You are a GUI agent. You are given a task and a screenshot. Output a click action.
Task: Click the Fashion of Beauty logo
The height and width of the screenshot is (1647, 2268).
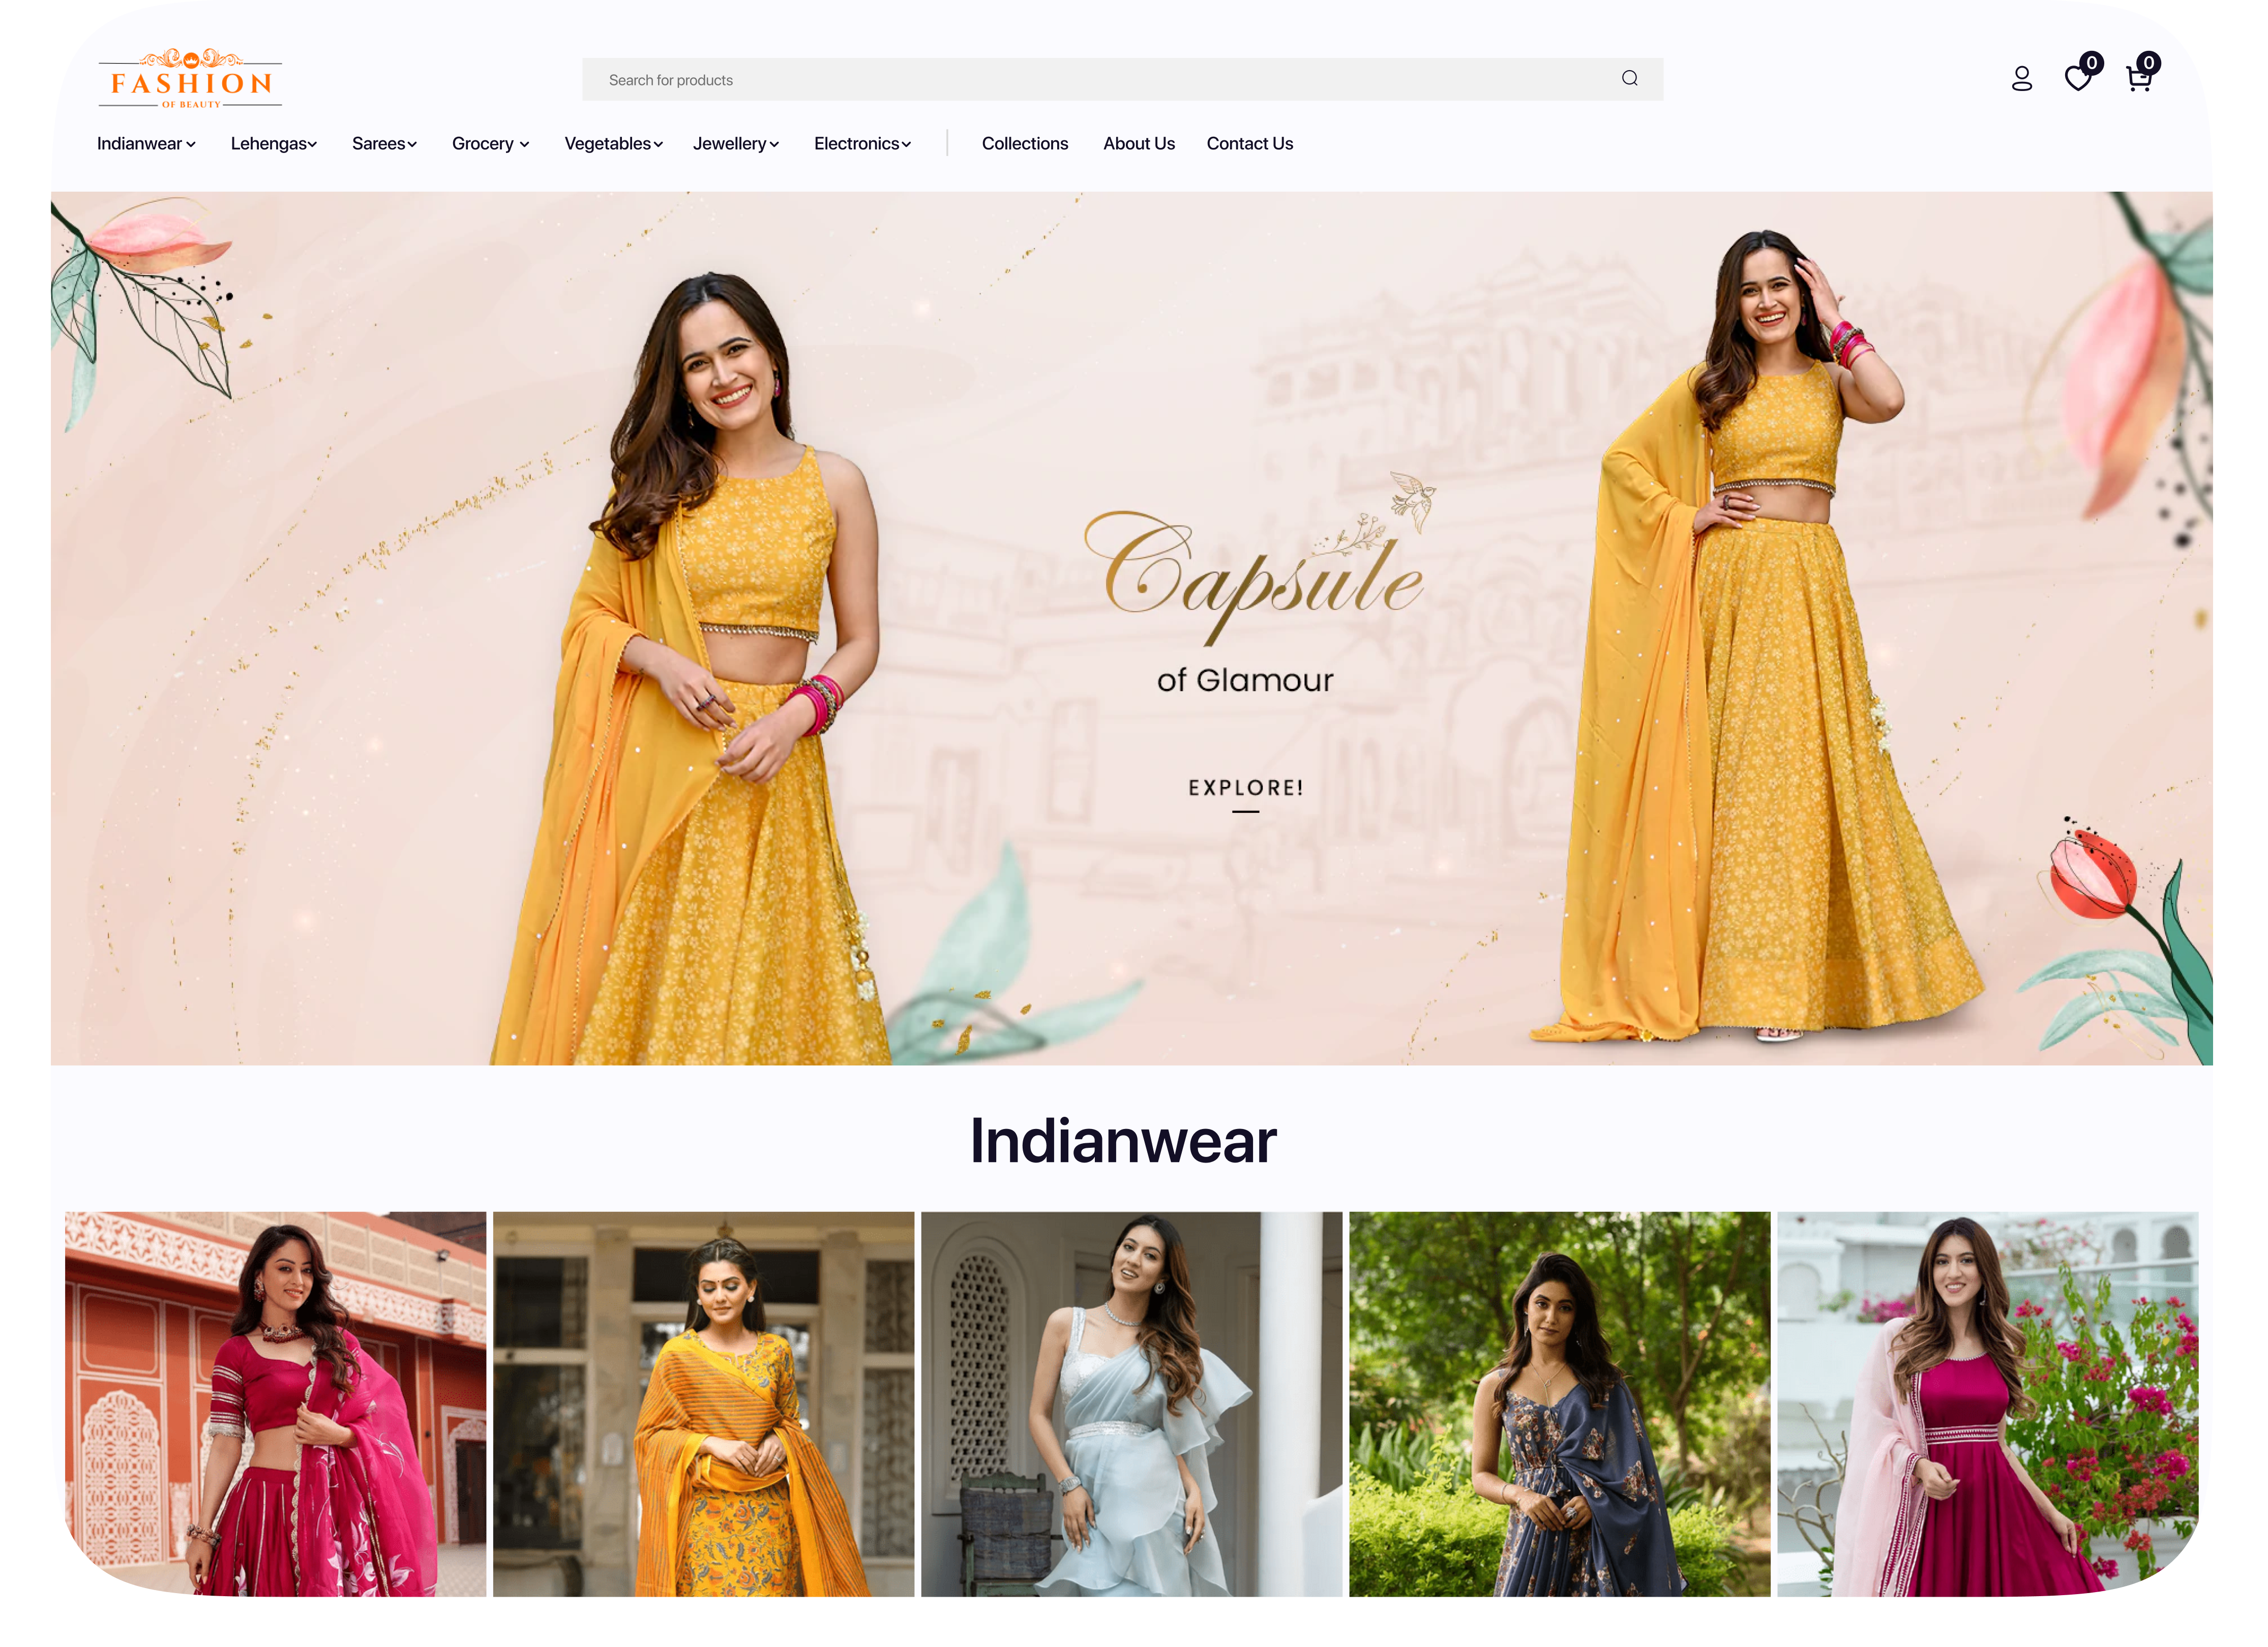(190, 79)
